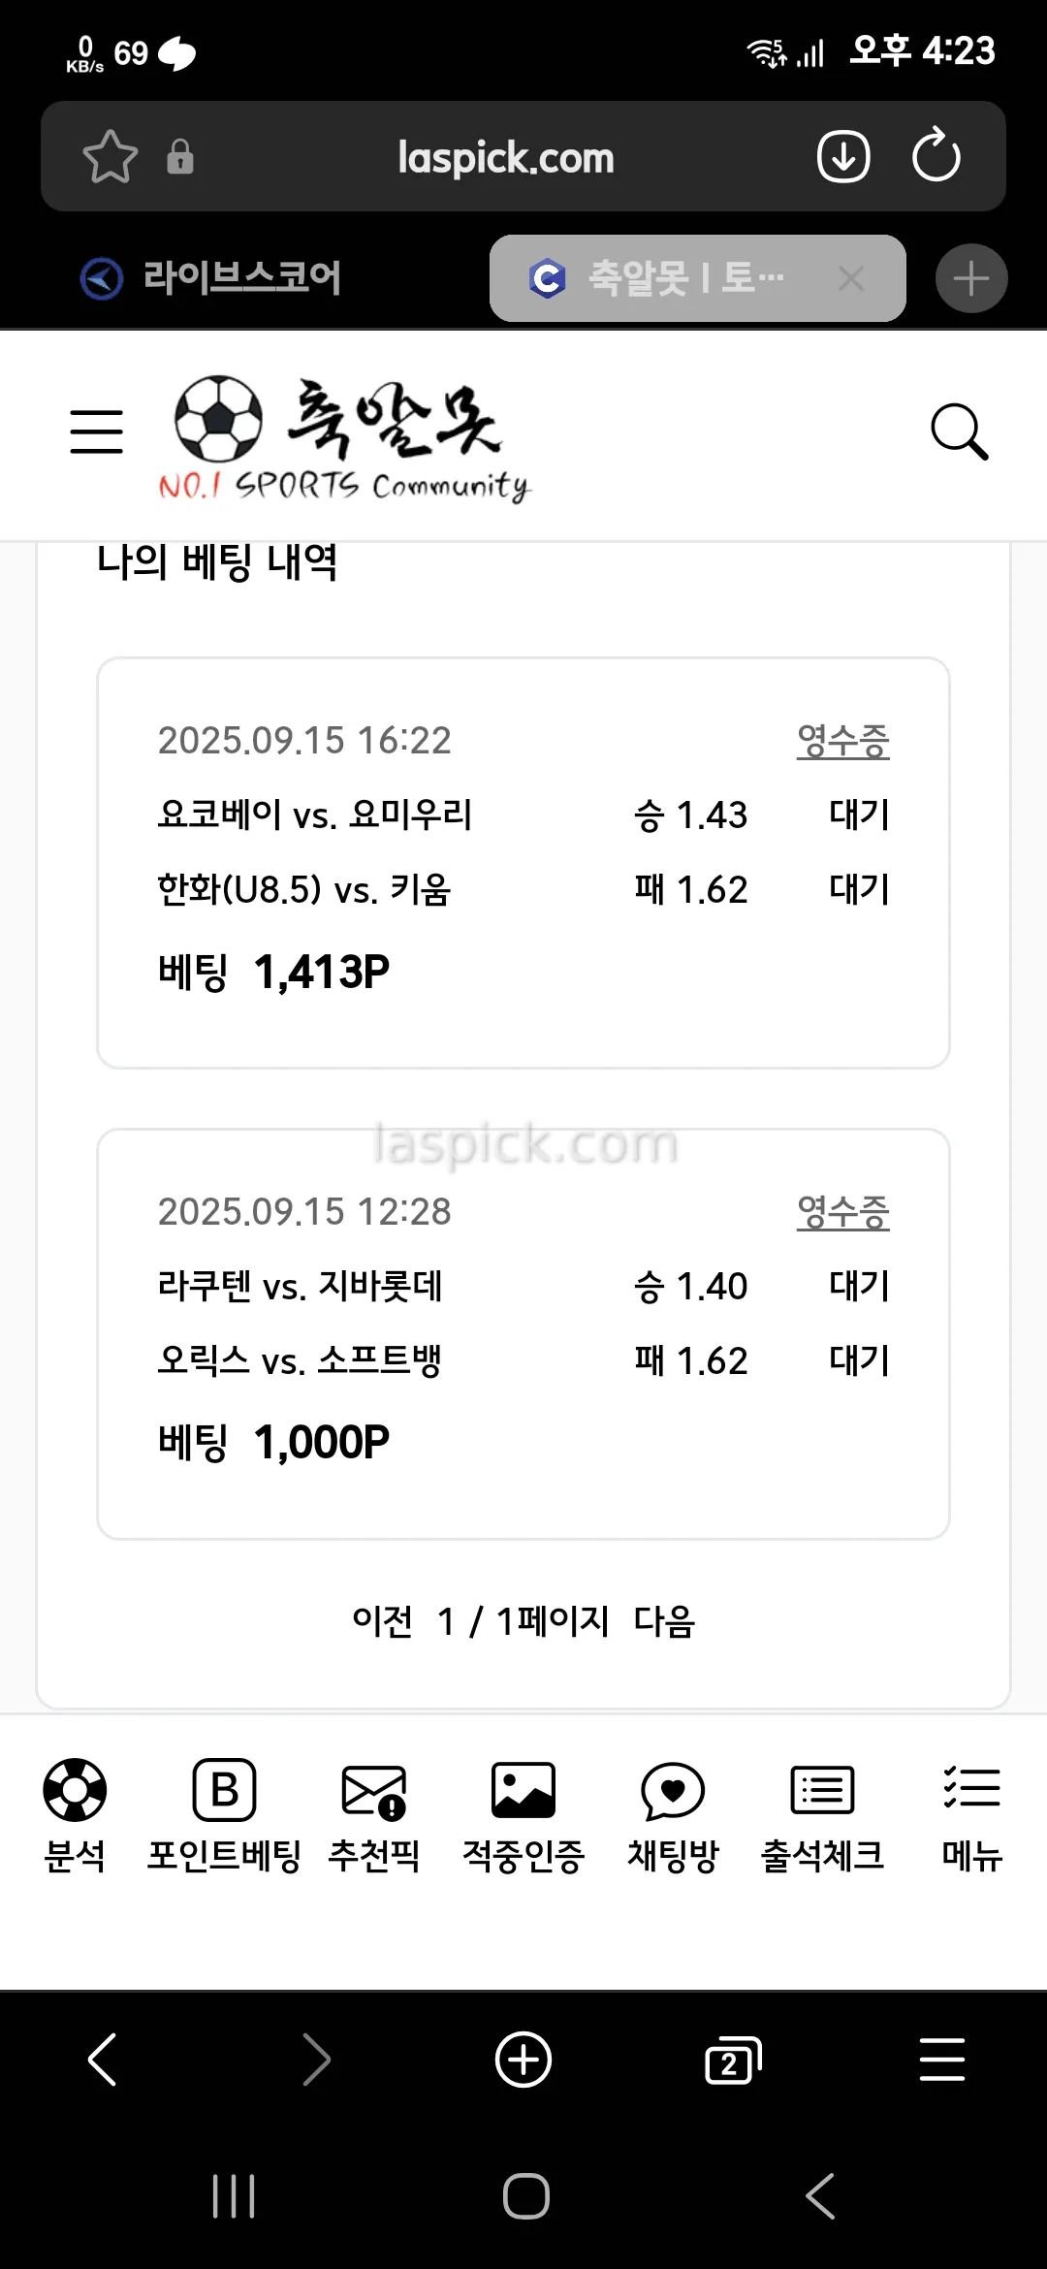View 영수증 for the 12:28 bet
Screen dimensions: 1047x2269
click(842, 1212)
